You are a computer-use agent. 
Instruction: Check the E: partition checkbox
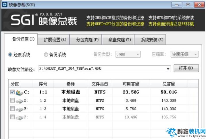(x=12, y=108)
